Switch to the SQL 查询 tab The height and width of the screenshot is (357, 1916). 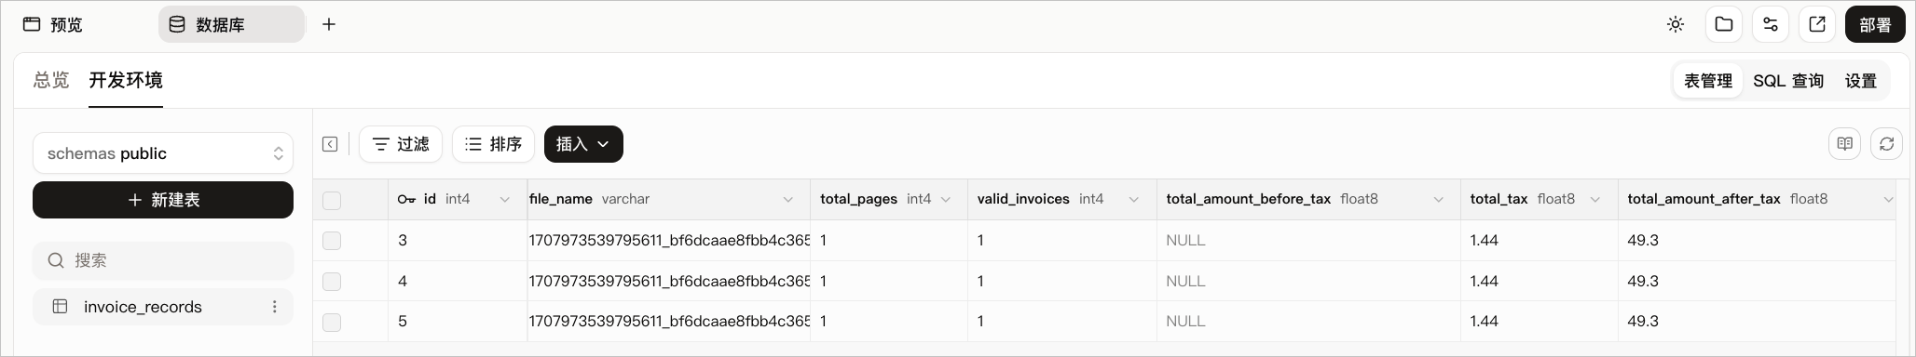pos(1788,81)
